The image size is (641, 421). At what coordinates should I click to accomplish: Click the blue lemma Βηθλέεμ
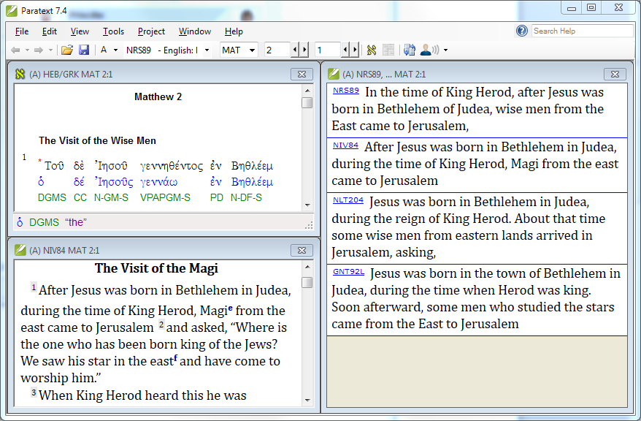tap(252, 182)
